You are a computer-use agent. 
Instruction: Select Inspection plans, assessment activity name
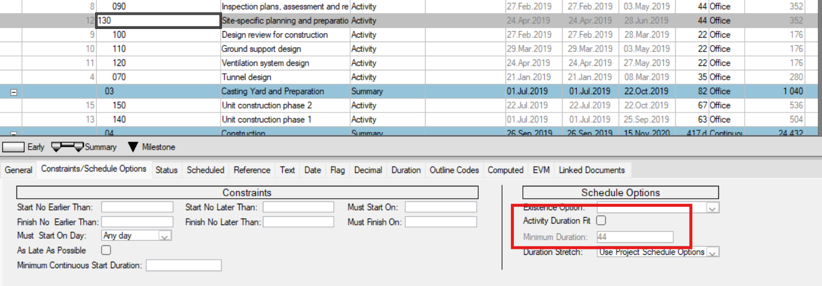(285, 6)
